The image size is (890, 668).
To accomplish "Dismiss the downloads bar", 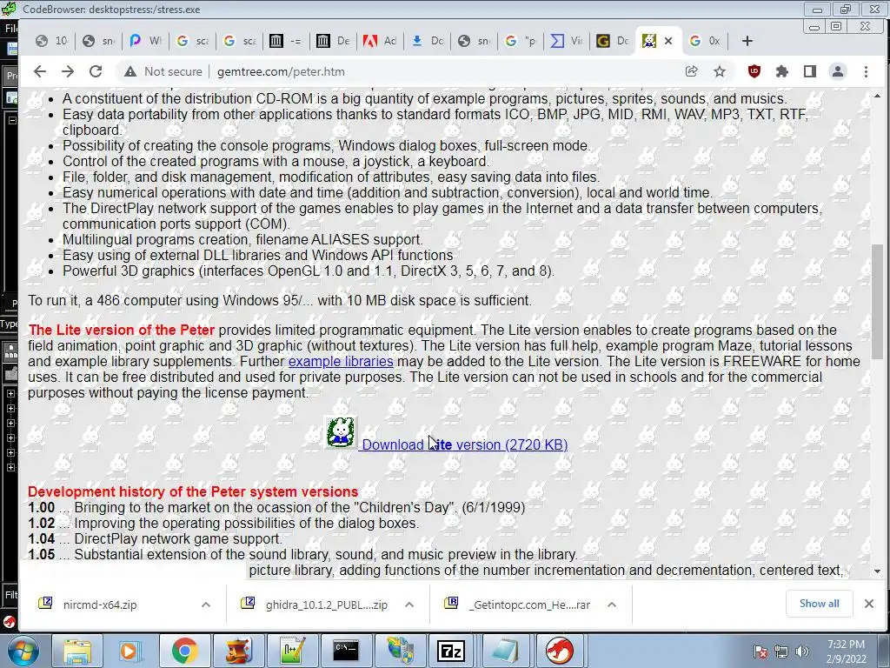I will click(x=869, y=604).
